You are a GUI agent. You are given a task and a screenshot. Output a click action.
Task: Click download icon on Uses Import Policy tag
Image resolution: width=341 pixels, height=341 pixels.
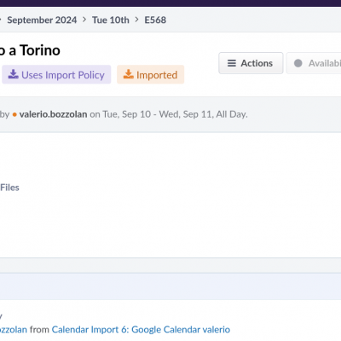pos(13,74)
